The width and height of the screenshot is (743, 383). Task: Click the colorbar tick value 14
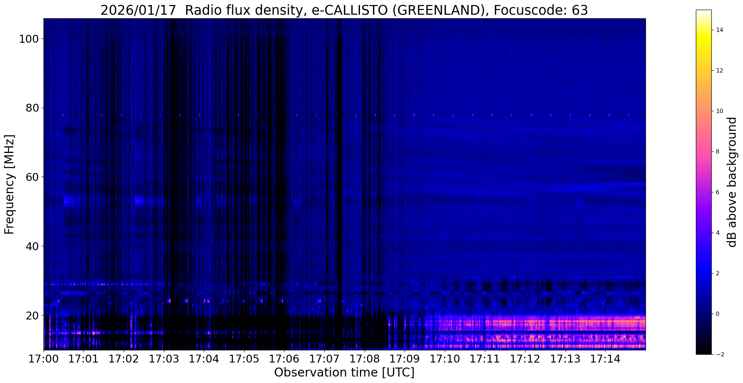click(720, 30)
